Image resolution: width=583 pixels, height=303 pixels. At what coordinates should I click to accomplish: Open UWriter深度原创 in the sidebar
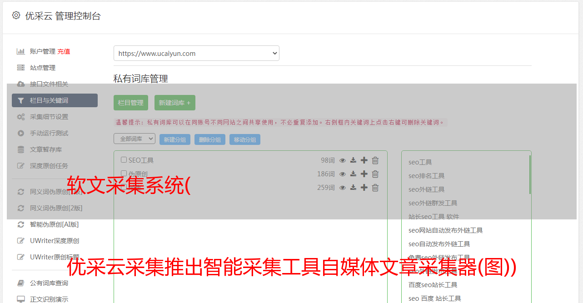pos(55,241)
